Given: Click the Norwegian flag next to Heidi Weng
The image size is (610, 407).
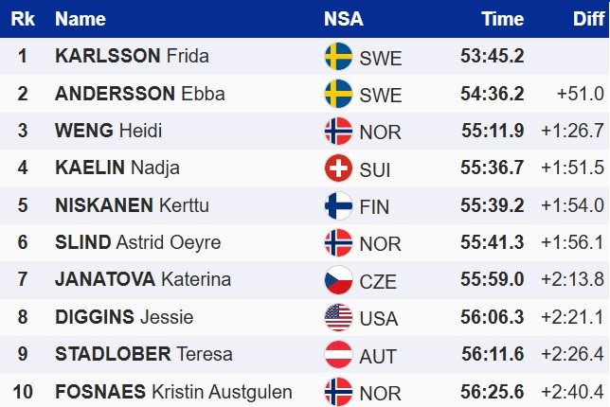Looking at the screenshot, I should click(338, 131).
